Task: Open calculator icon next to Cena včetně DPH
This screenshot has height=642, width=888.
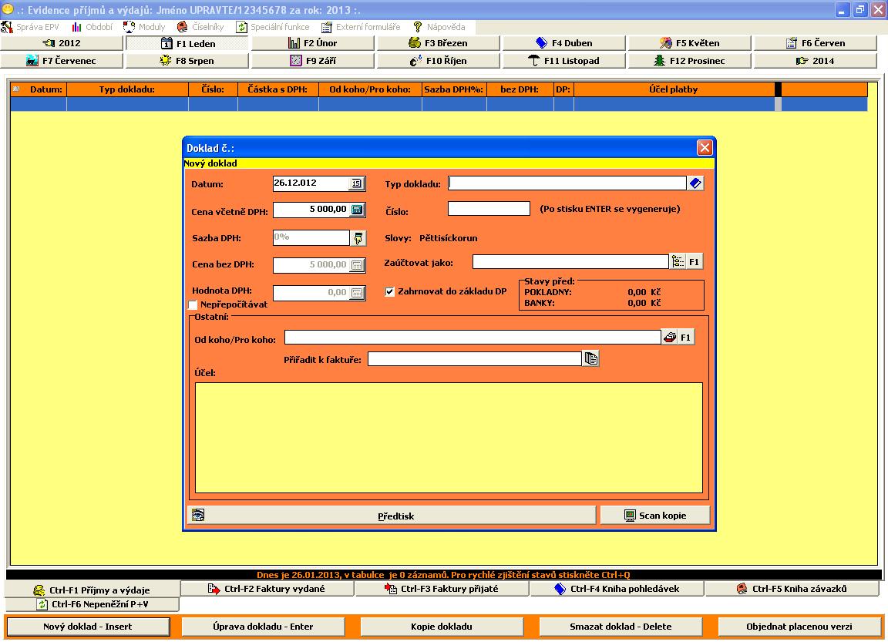Action: [357, 210]
